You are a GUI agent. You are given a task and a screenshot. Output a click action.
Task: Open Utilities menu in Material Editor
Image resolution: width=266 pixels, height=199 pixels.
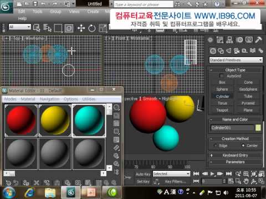coord(89,99)
